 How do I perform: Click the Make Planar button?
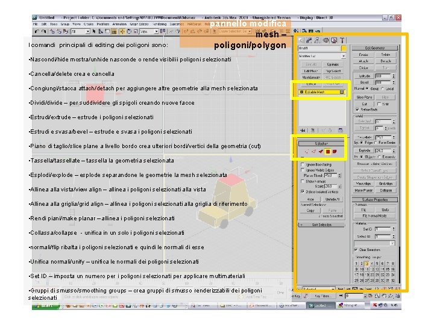363,190
